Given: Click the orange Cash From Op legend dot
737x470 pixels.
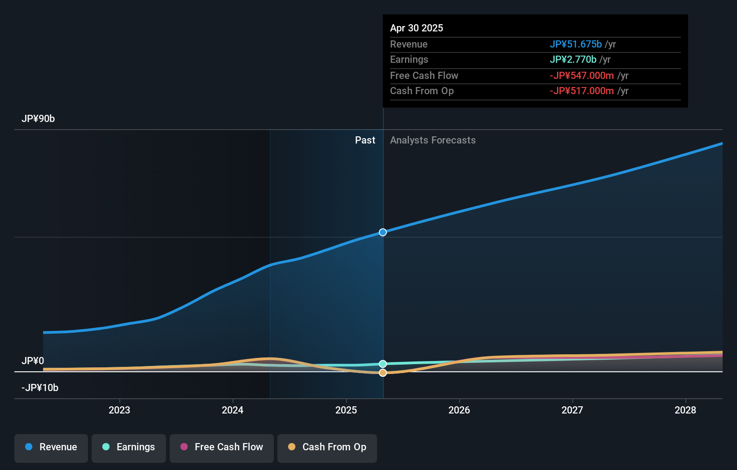Looking at the screenshot, I should point(292,447).
